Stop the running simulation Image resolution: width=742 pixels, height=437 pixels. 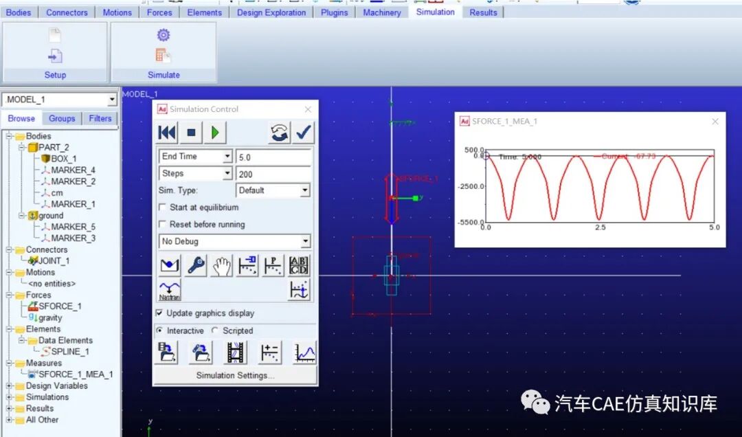(191, 133)
